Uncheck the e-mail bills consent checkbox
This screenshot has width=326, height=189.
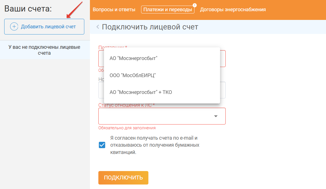pos(102,145)
